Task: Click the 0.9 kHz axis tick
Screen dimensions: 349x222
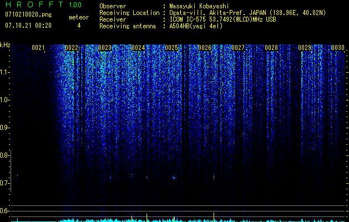Action: [4, 128]
